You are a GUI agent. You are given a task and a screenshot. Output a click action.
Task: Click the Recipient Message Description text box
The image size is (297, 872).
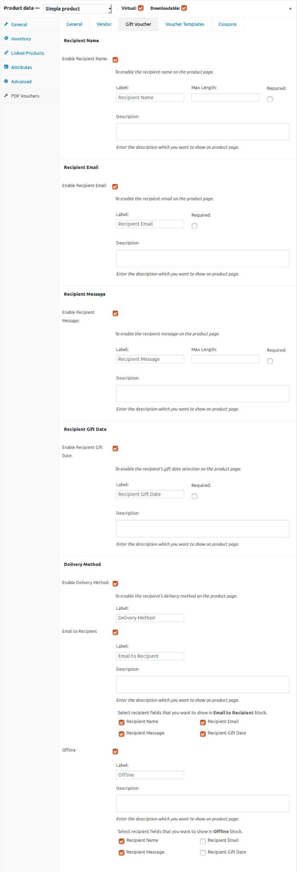coord(202,393)
